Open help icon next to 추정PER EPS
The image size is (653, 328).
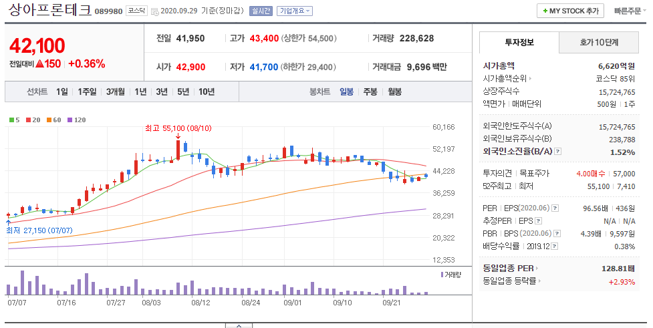click(x=539, y=221)
